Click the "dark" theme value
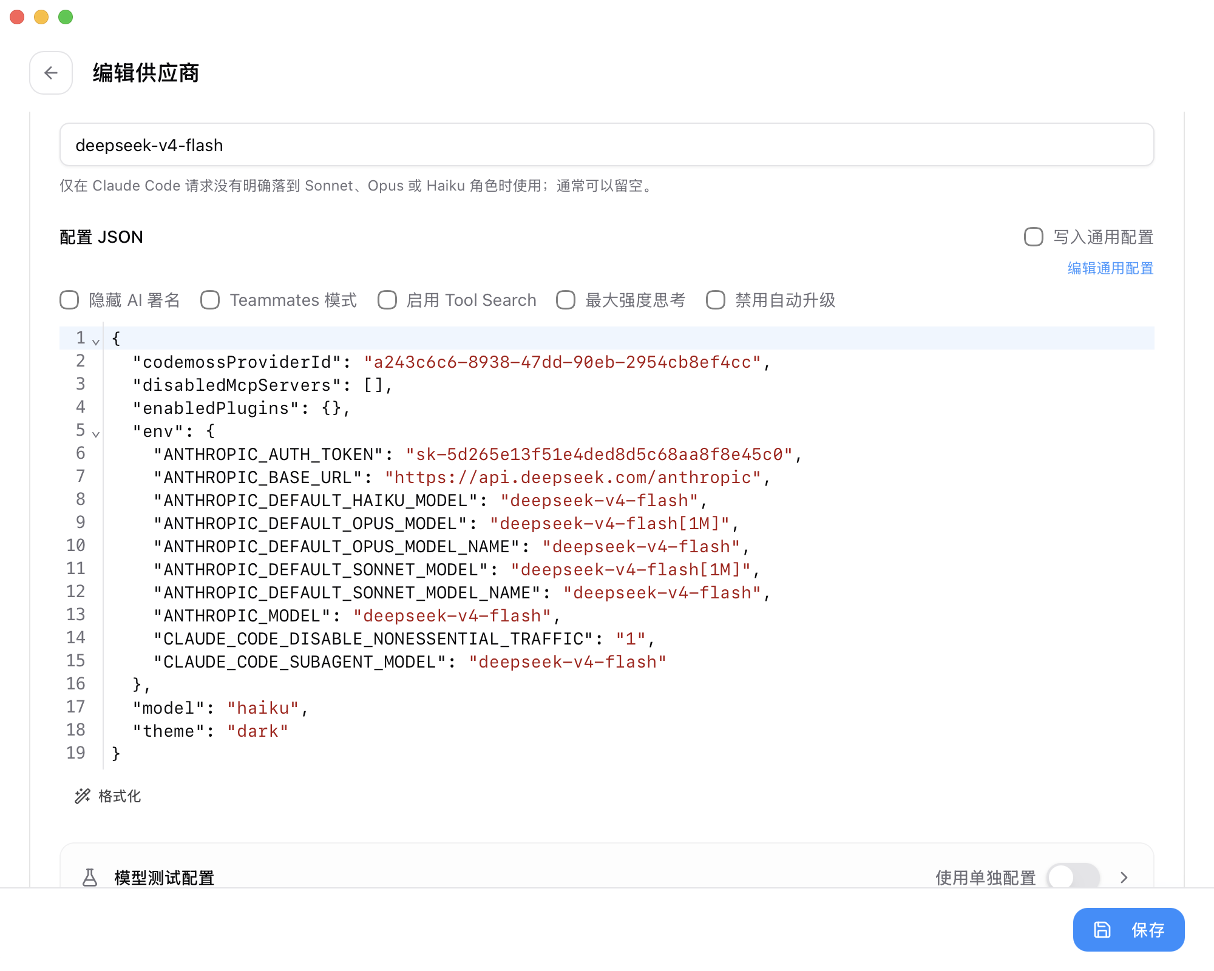The width and height of the screenshot is (1214, 971). (x=257, y=731)
